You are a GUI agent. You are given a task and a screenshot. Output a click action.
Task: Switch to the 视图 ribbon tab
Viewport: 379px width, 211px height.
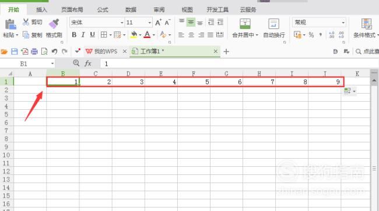187,10
